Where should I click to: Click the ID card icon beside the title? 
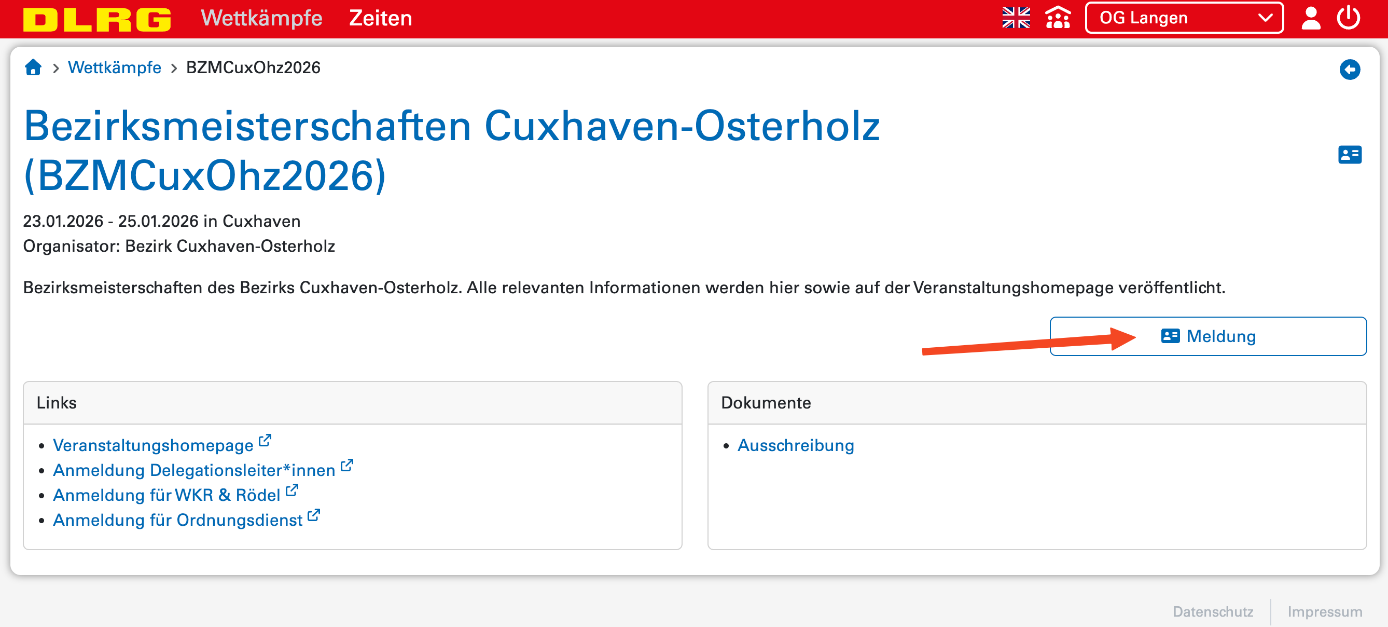tap(1349, 155)
